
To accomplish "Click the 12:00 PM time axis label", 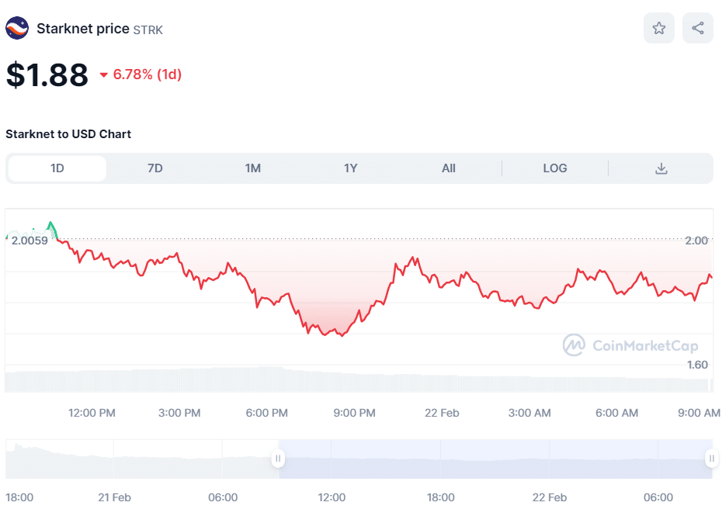I will click(x=92, y=414).
